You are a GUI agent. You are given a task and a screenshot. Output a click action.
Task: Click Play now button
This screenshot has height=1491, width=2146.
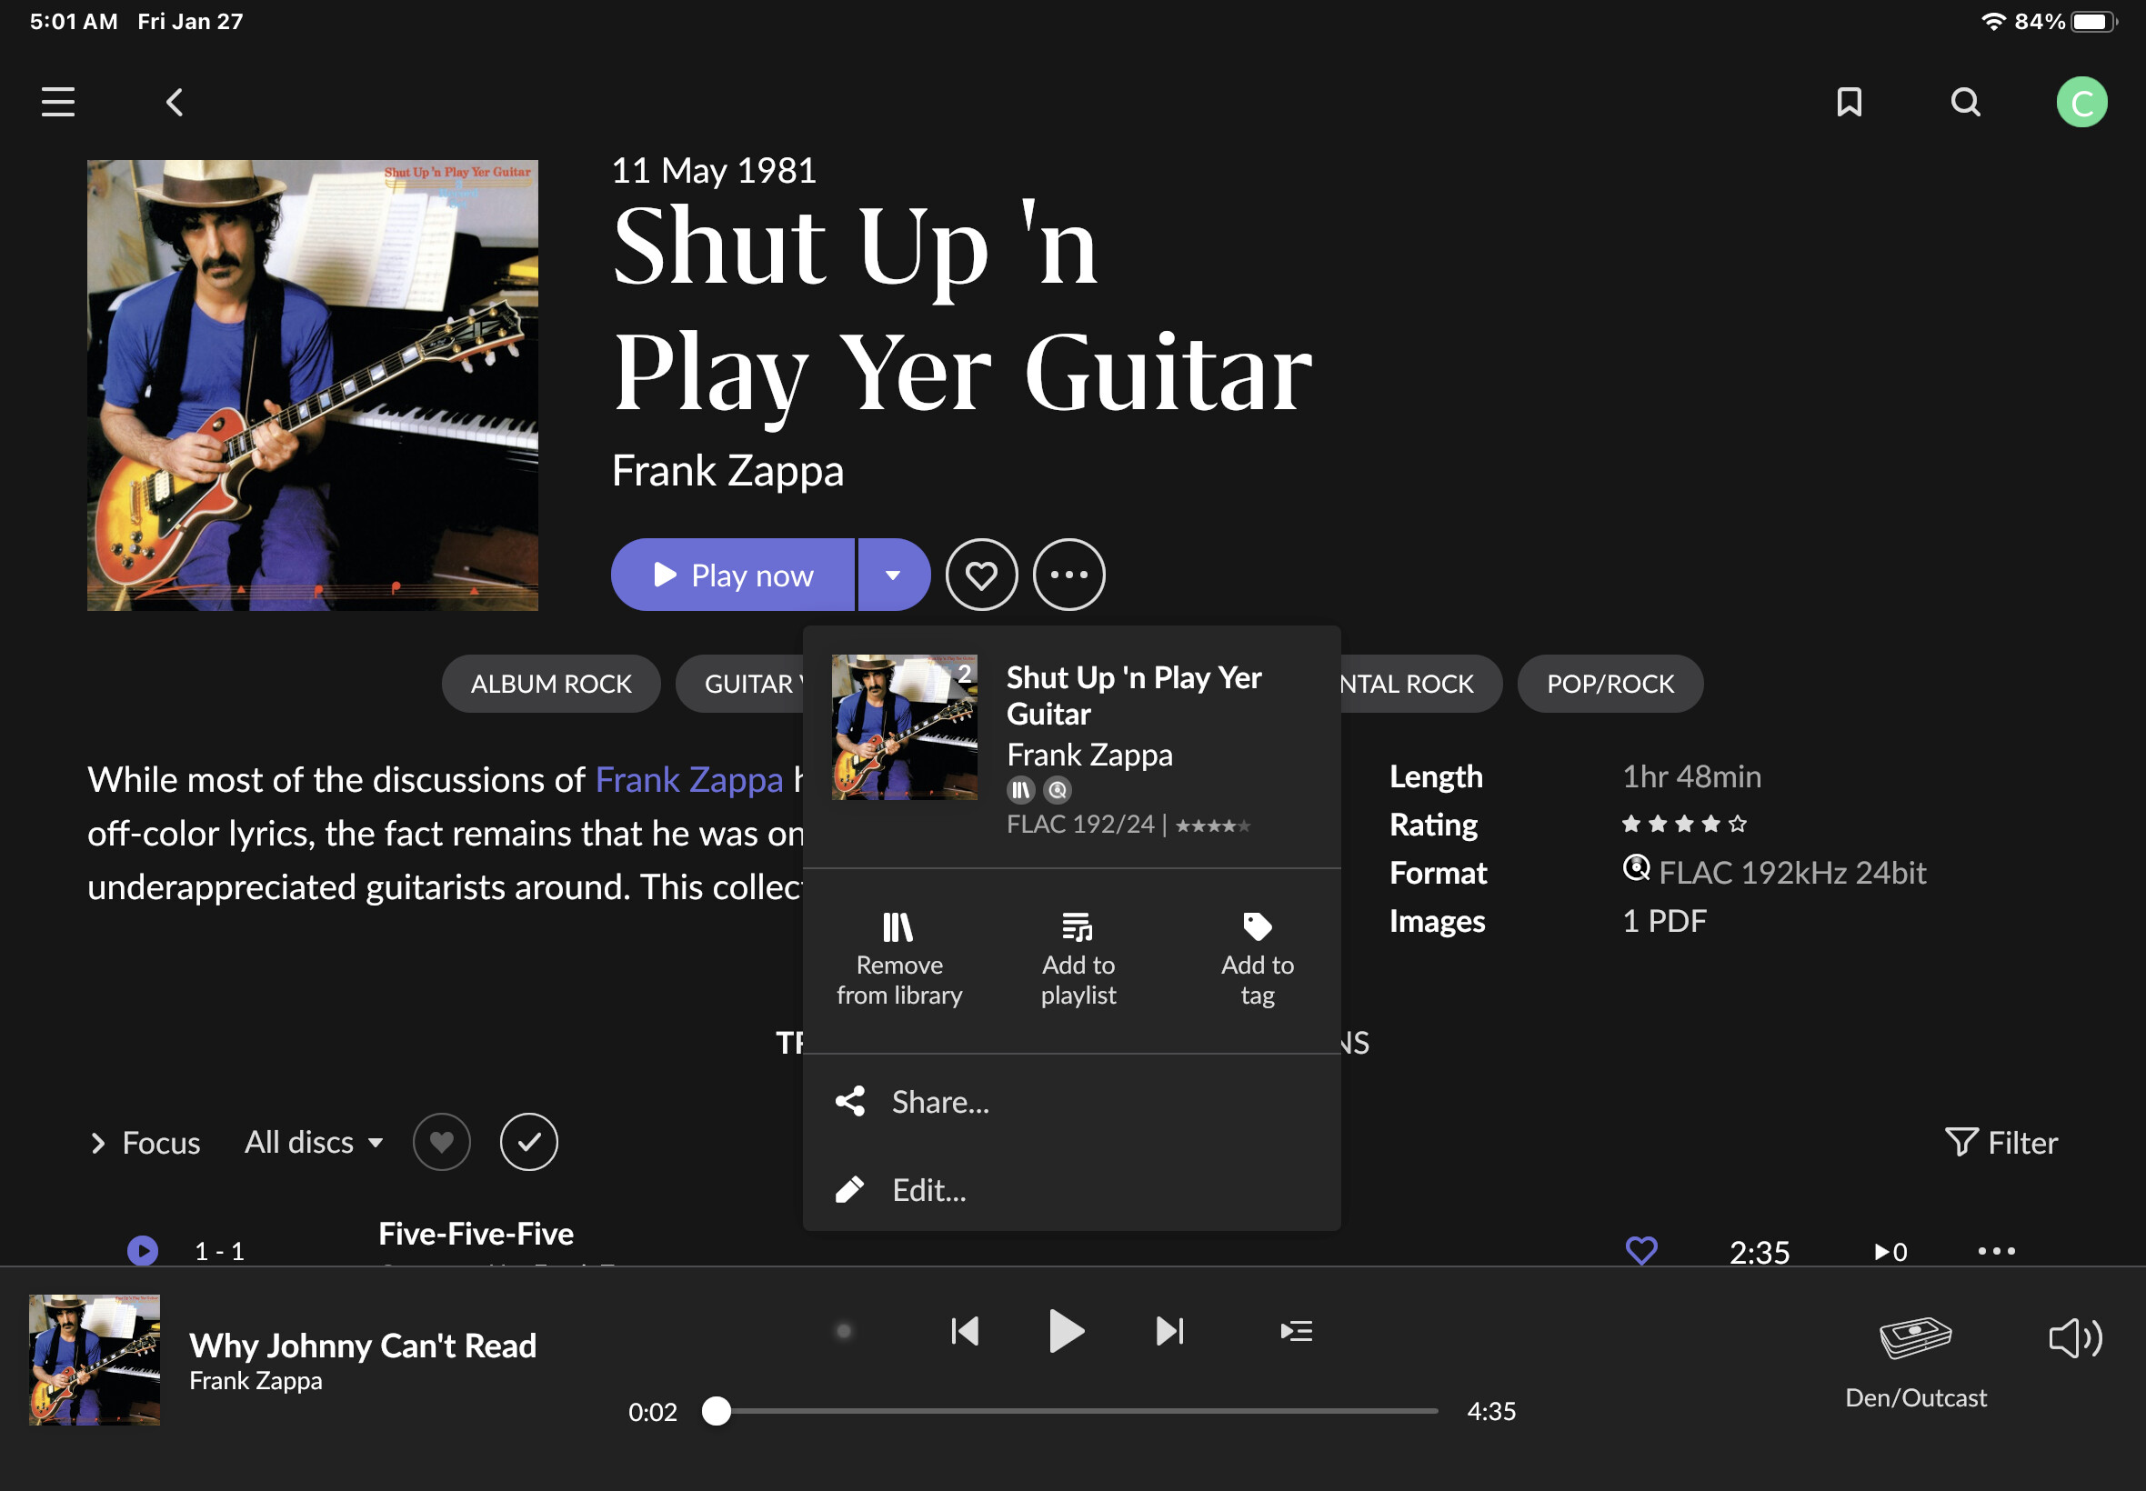[734, 575]
